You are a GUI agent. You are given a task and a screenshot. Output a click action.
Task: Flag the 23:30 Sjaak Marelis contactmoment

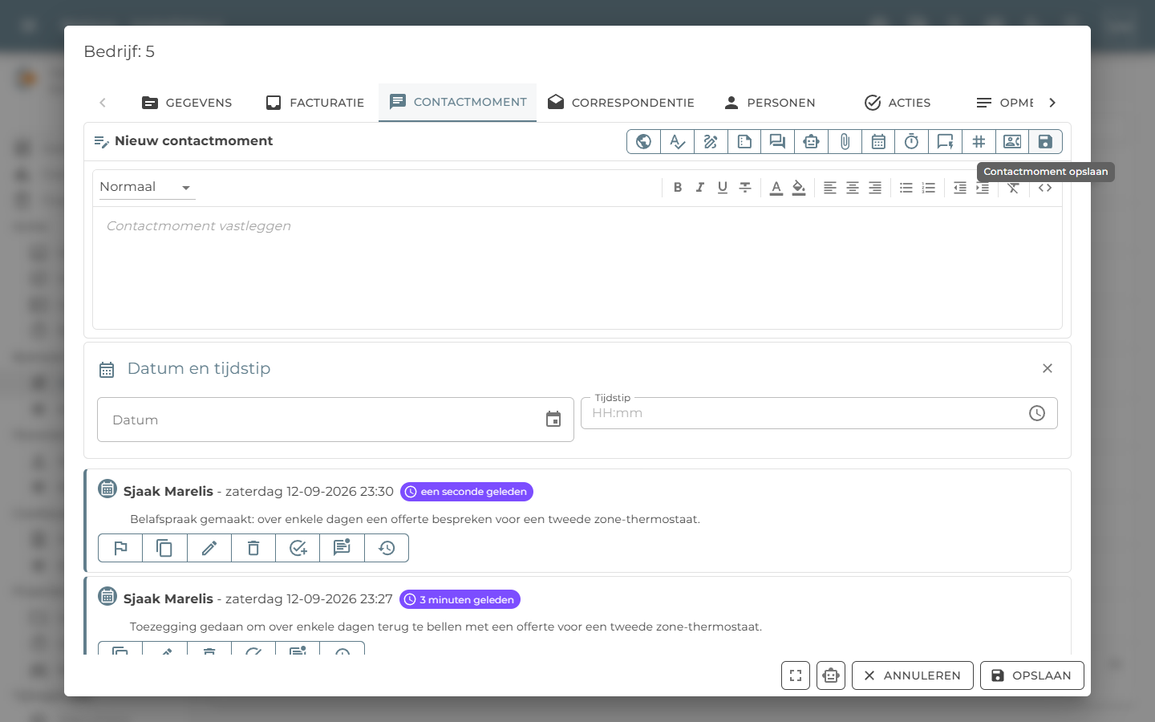(x=120, y=548)
